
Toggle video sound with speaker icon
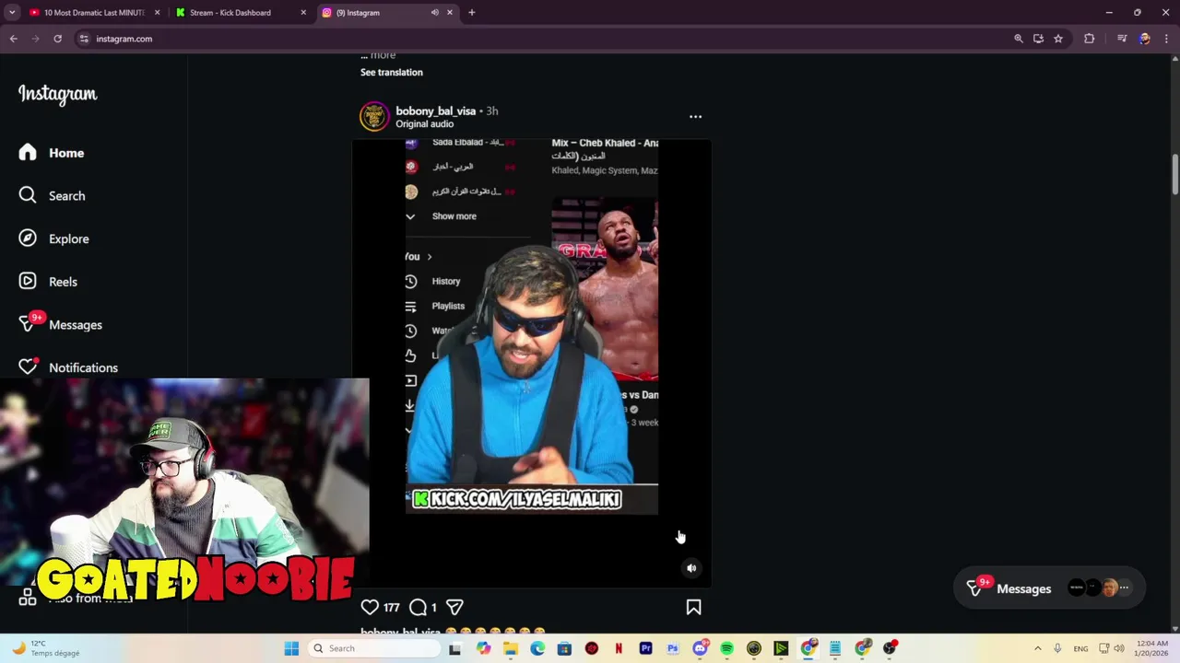click(691, 568)
